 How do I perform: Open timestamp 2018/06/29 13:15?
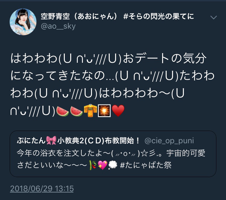click(42, 189)
